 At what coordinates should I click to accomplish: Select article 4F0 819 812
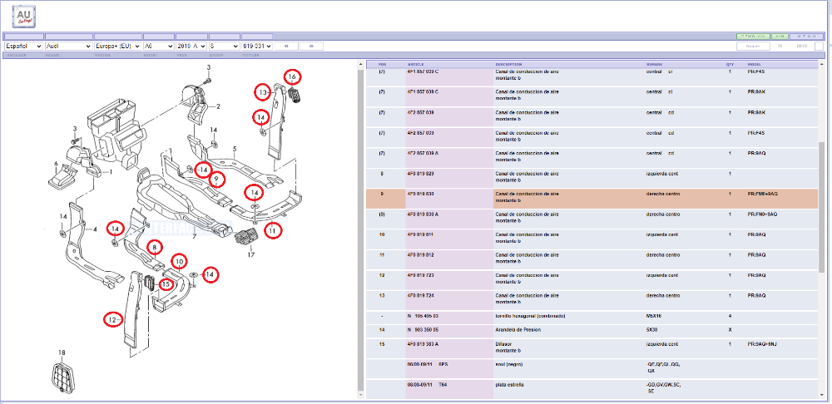(420, 254)
